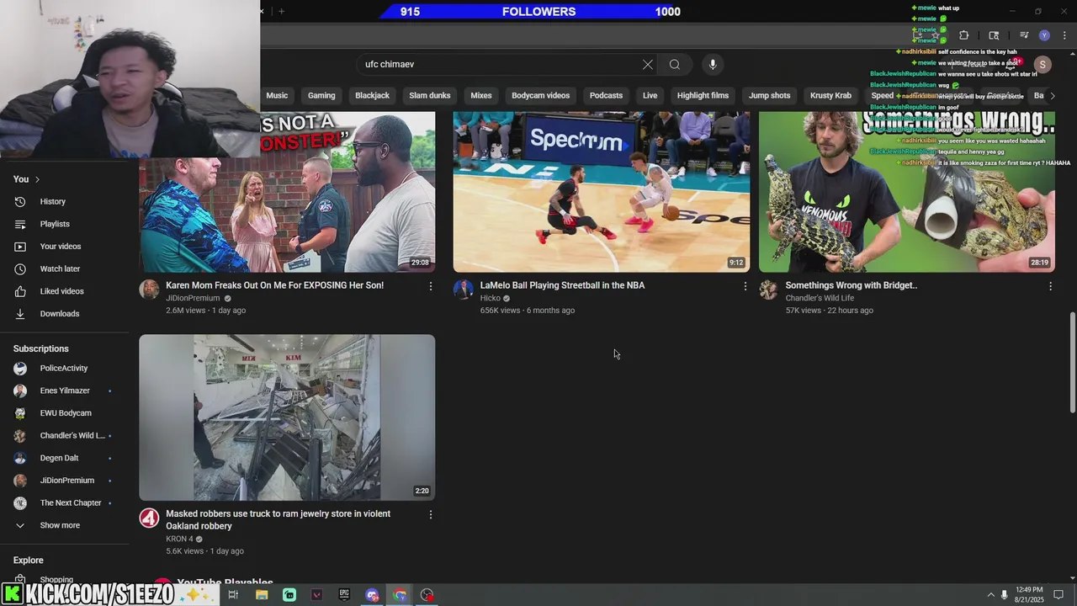
Task: Open Chrome extensions puzzle icon
Action: pos(964,35)
